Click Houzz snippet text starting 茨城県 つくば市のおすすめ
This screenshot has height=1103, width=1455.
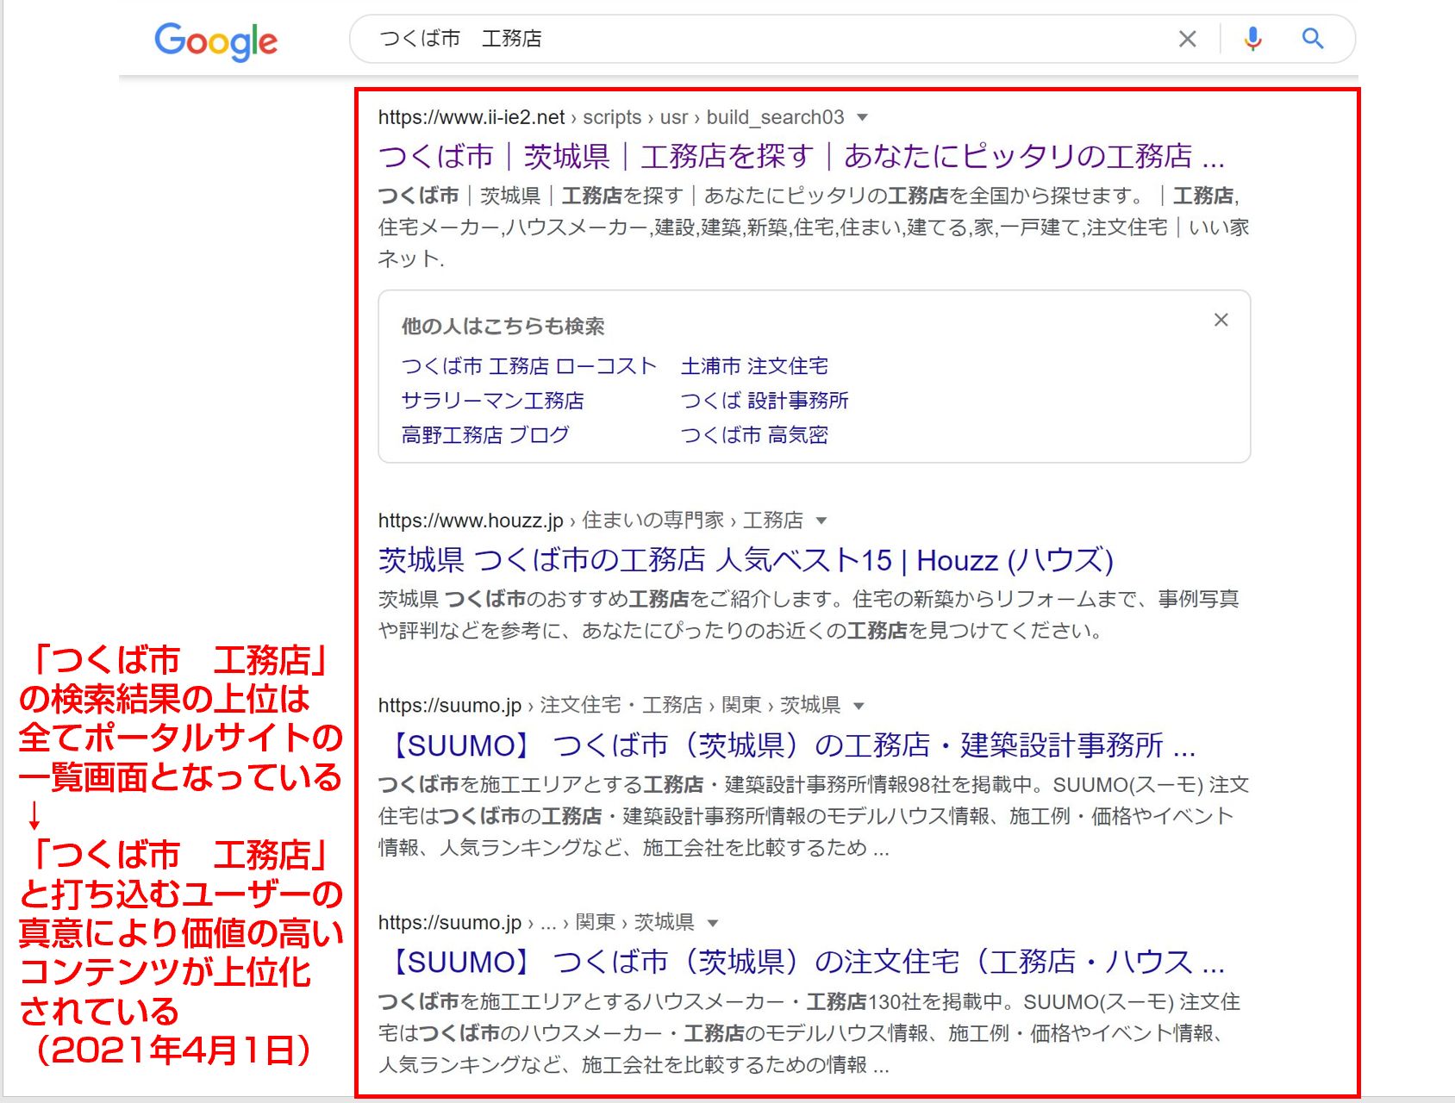809,614
